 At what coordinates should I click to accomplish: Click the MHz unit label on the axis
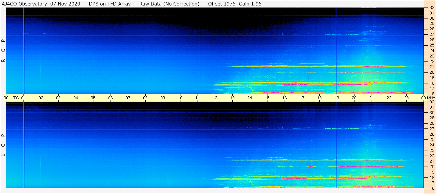pos(430,98)
